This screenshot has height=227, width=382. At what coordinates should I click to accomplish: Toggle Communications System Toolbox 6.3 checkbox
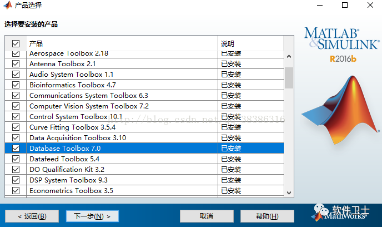coord(16,96)
